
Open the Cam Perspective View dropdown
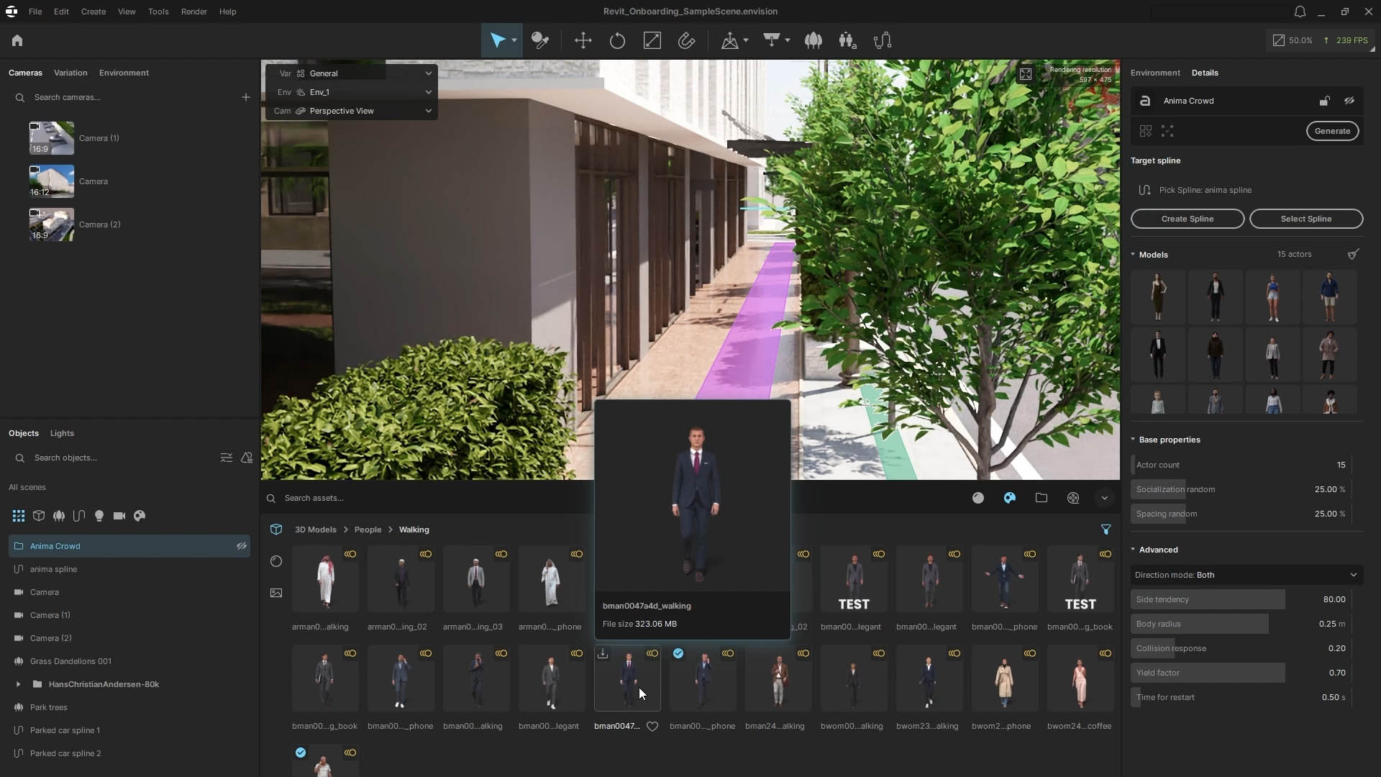click(x=427, y=111)
